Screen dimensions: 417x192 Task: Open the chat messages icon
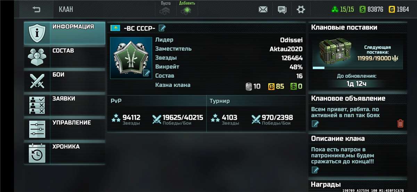click(282, 10)
